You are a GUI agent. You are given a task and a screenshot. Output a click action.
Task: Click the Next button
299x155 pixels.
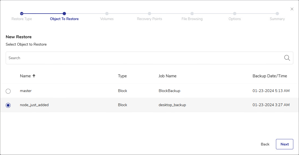pyautogui.click(x=284, y=144)
